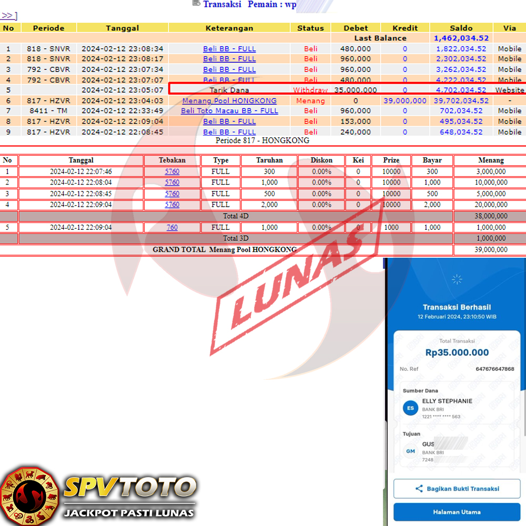Click the 760 Tebakan link
Screen dimensions: 526x526
tap(172, 228)
